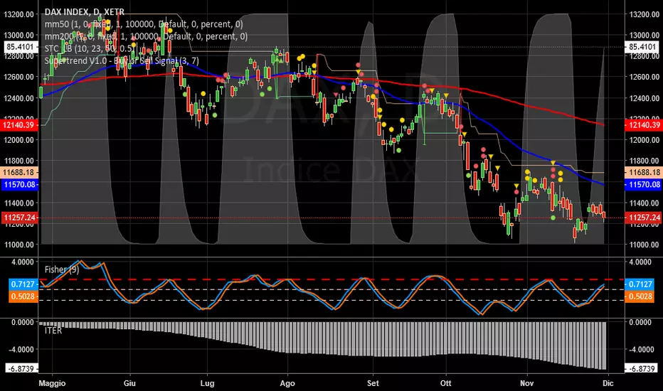Click the left orange 11688.18 price label
Viewport: 663px width, 391px height.
pos(19,172)
